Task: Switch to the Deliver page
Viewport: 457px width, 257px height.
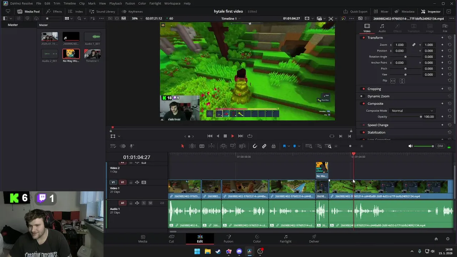Action: (x=314, y=239)
